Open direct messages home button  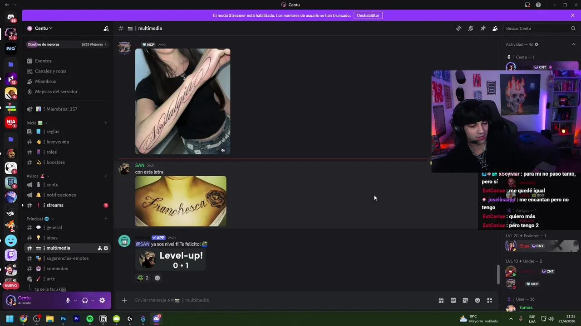(x=11, y=17)
